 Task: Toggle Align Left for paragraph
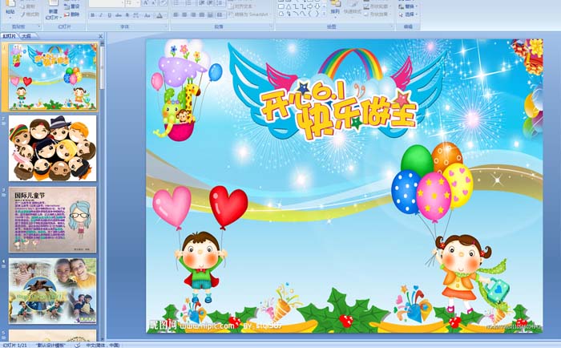coord(176,14)
